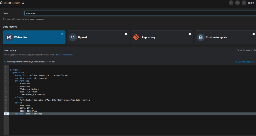The height and width of the screenshot is (136, 256).
Task: Click the PGID=1000 line
Action: click(24, 86)
